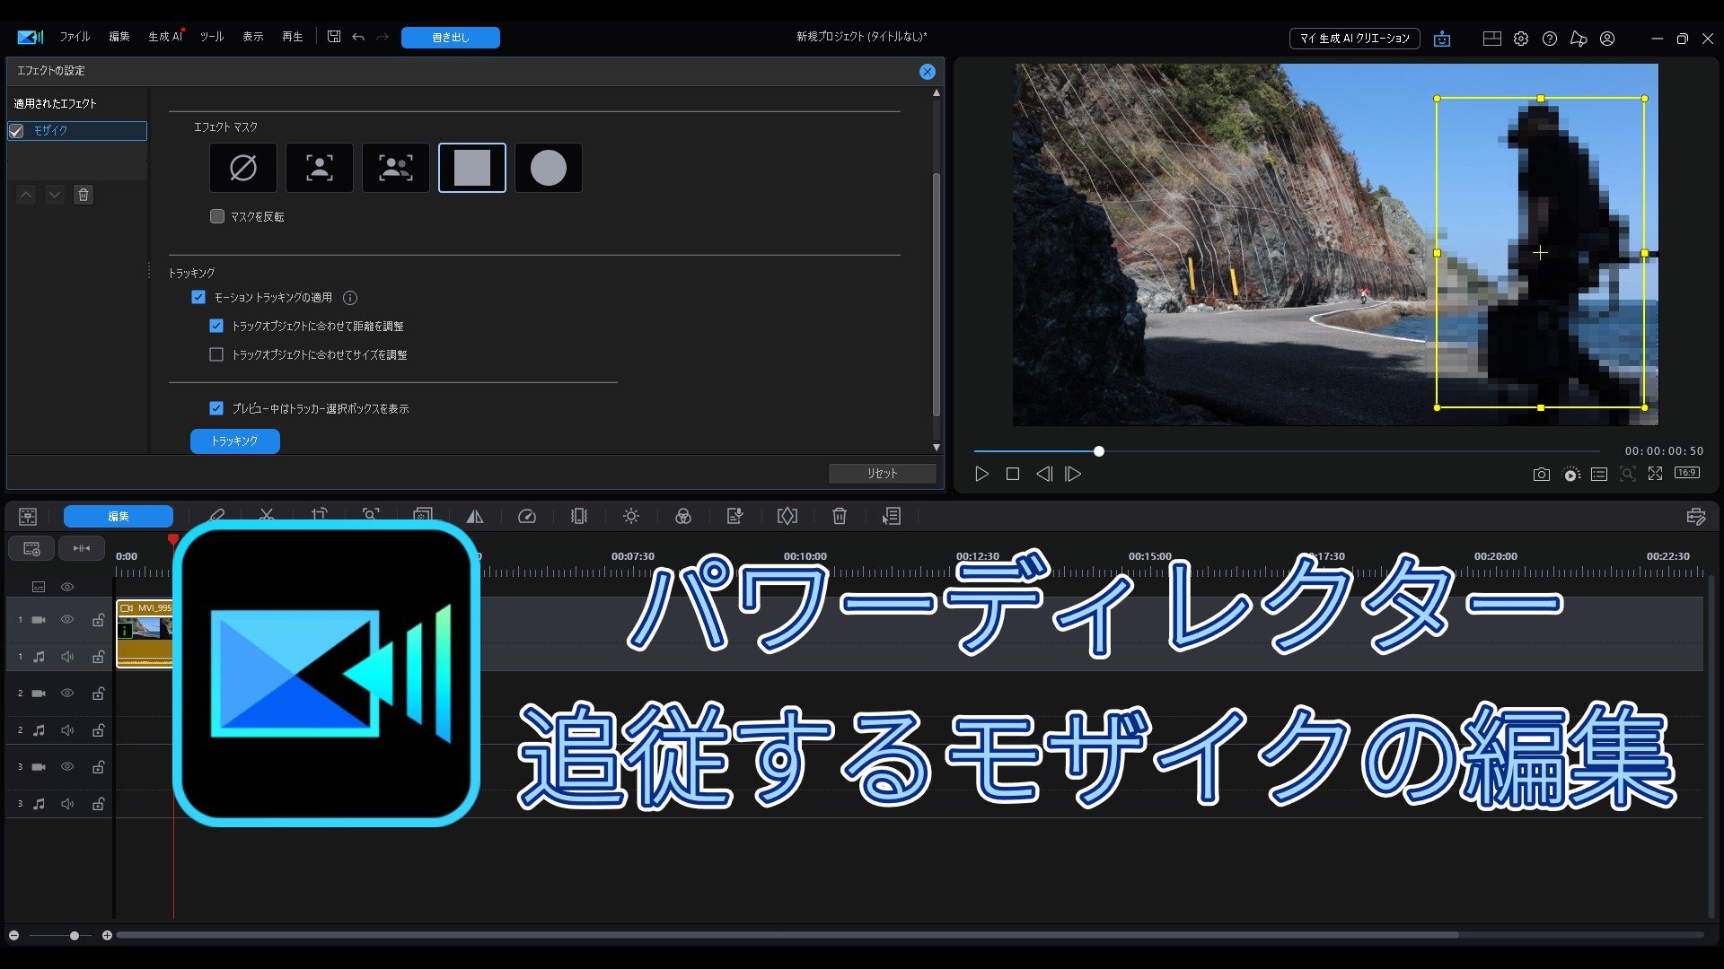The width and height of the screenshot is (1724, 969).
Task: Choose the single face mask icon
Action: click(x=320, y=168)
